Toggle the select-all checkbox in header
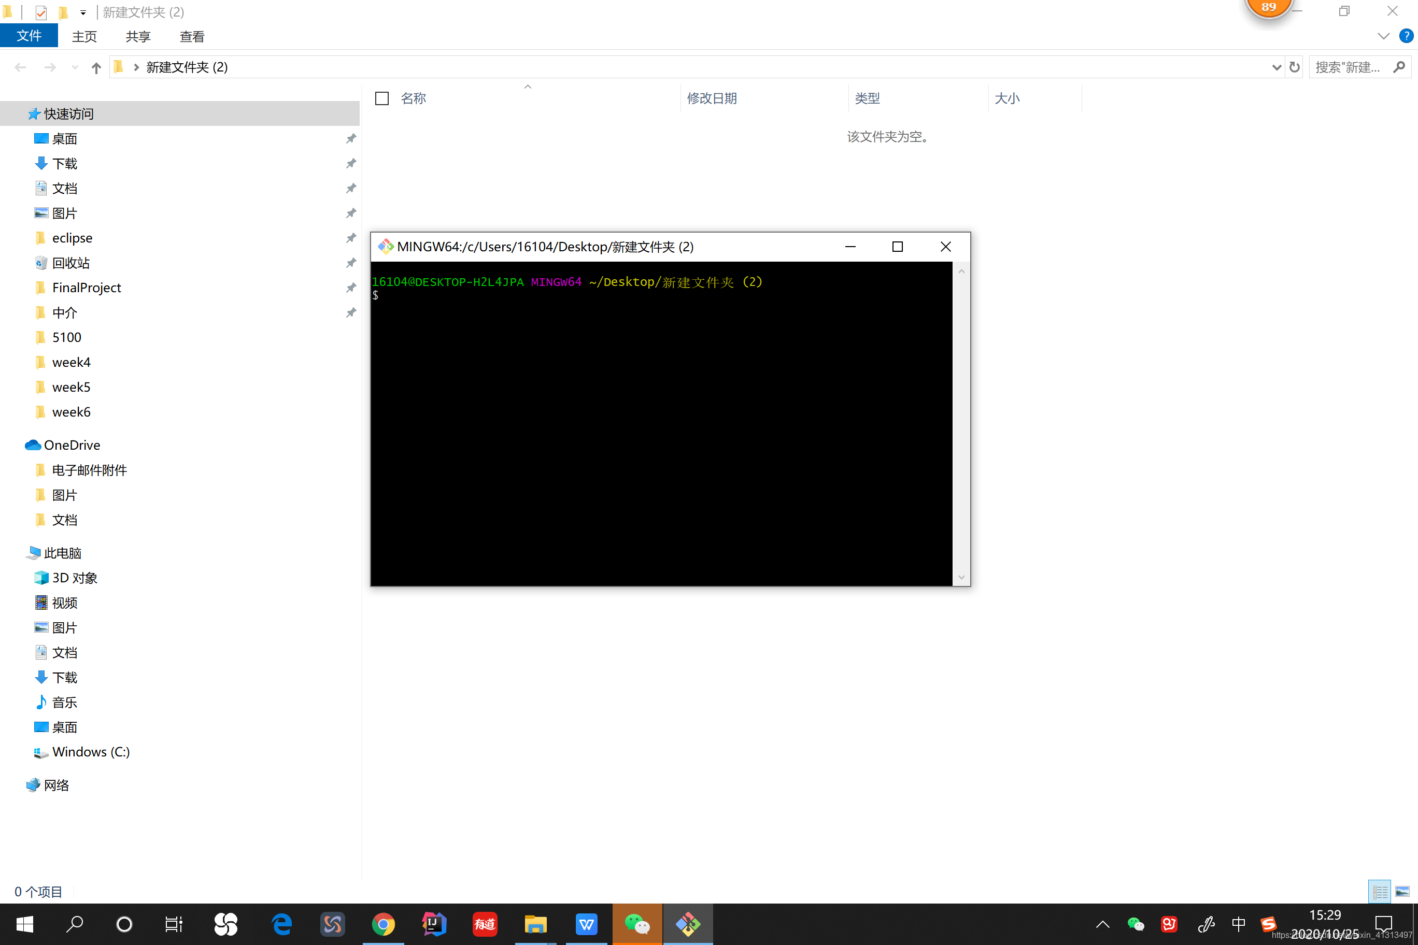The height and width of the screenshot is (945, 1418). pyautogui.click(x=381, y=98)
